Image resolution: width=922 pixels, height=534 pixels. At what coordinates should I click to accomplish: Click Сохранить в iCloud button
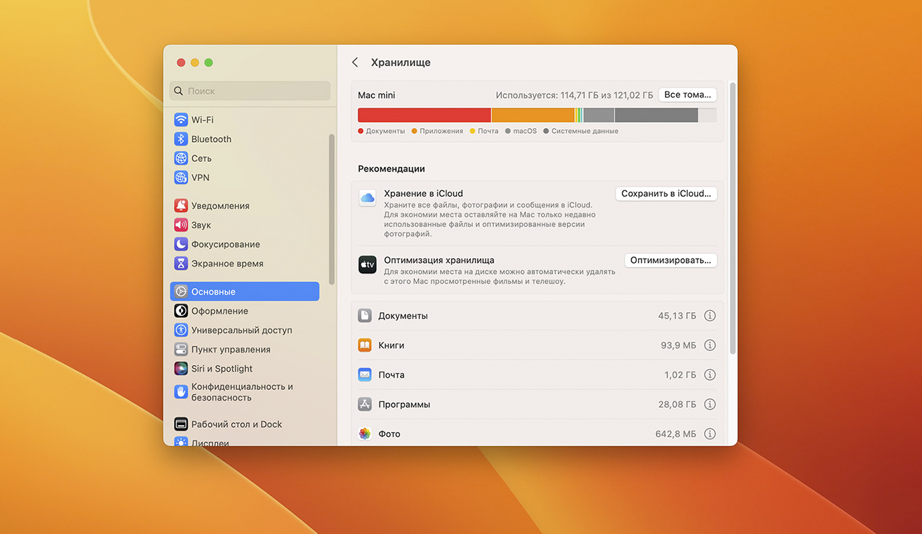pos(666,194)
